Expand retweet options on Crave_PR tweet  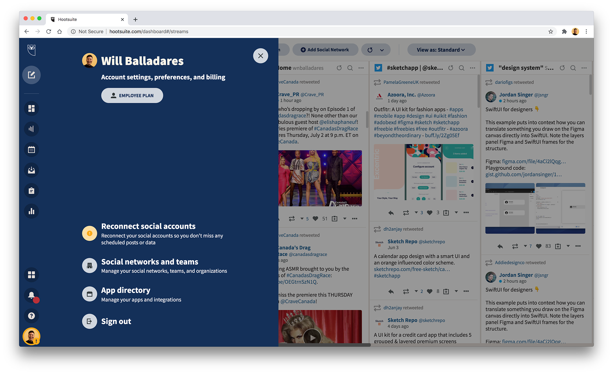coord(302,219)
